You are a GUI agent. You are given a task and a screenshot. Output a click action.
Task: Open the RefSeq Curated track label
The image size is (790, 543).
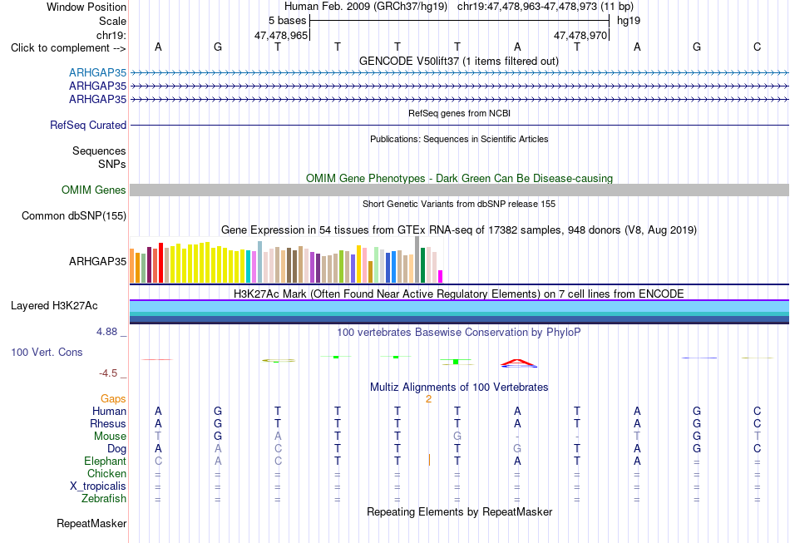[x=88, y=125]
